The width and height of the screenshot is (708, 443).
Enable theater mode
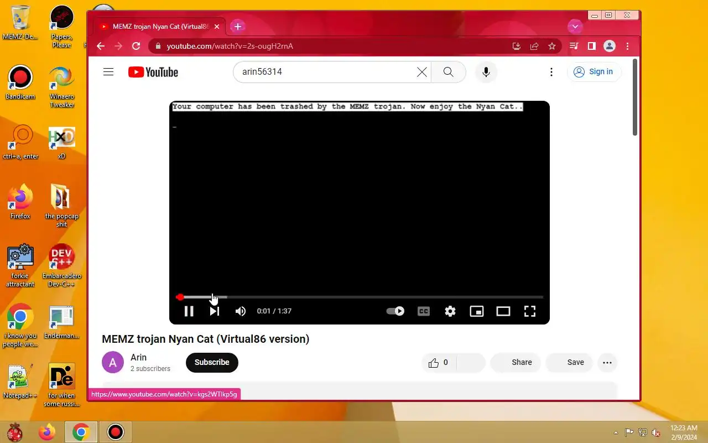pyautogui.click(x=503, y=311)
